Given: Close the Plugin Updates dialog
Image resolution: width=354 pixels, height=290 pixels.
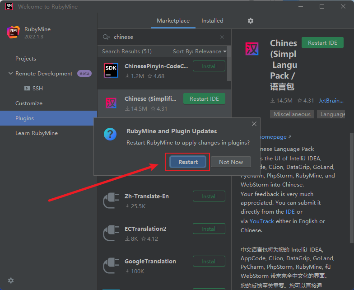Looking at the screenshot, I should 254,124.
